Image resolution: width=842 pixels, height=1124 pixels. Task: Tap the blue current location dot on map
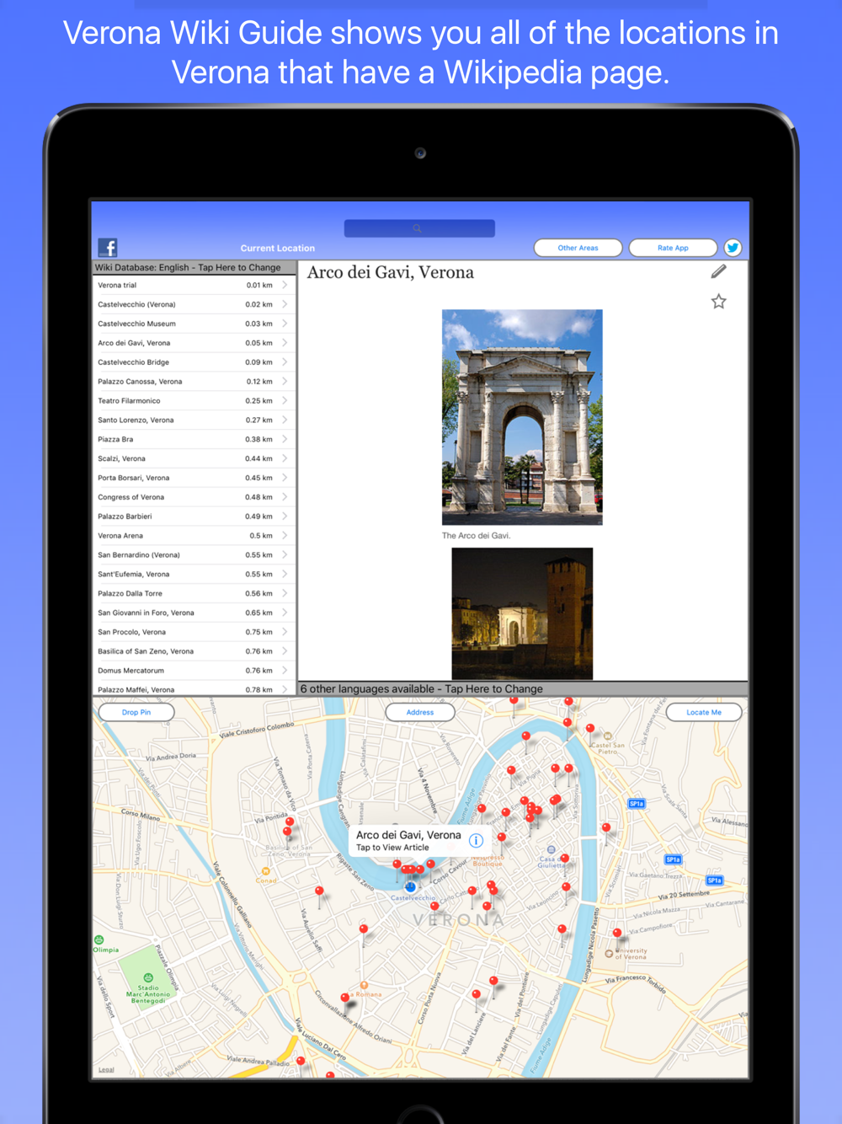[x=410, y=886]
